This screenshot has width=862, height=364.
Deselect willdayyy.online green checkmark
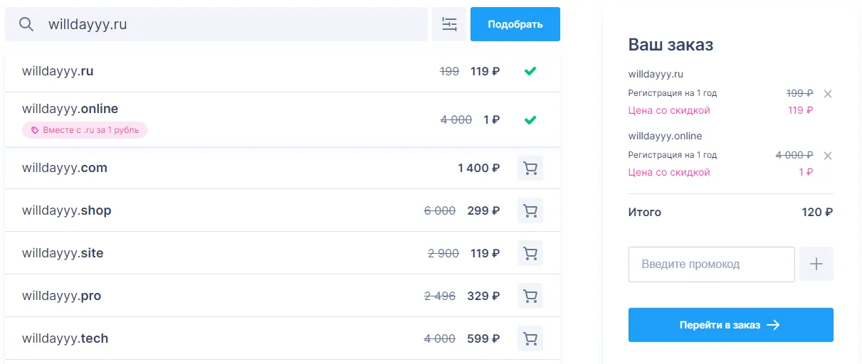click(530, 120)
